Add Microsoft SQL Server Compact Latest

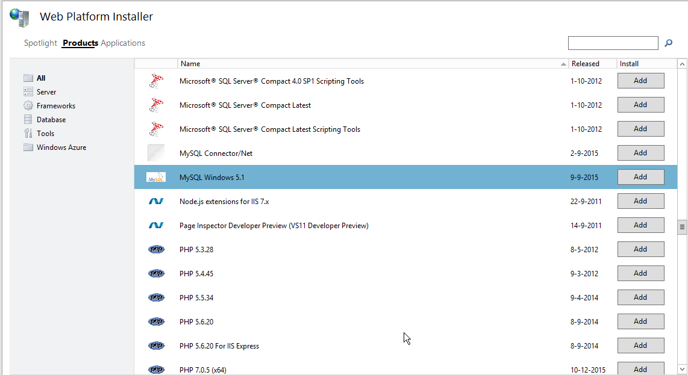pos(640,105)
